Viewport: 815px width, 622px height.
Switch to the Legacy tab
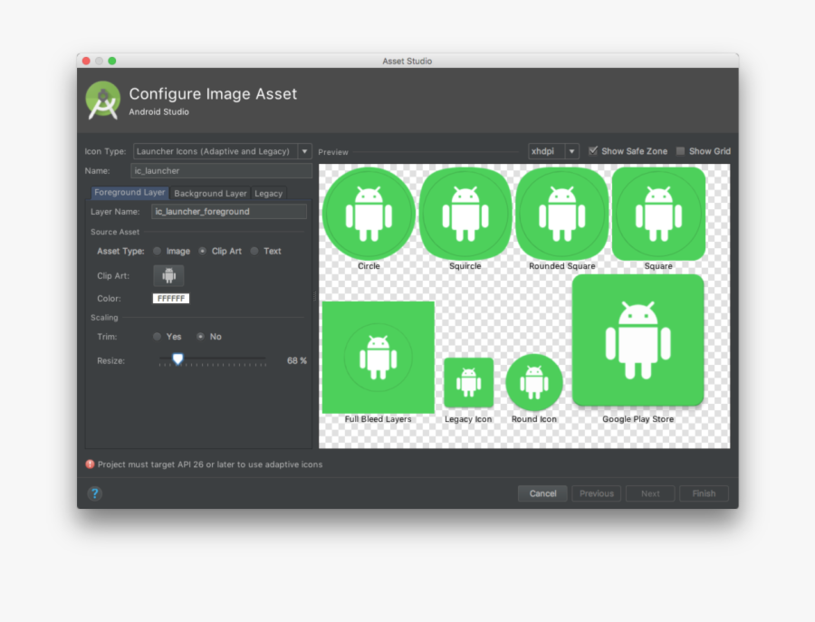coord(268,193)
